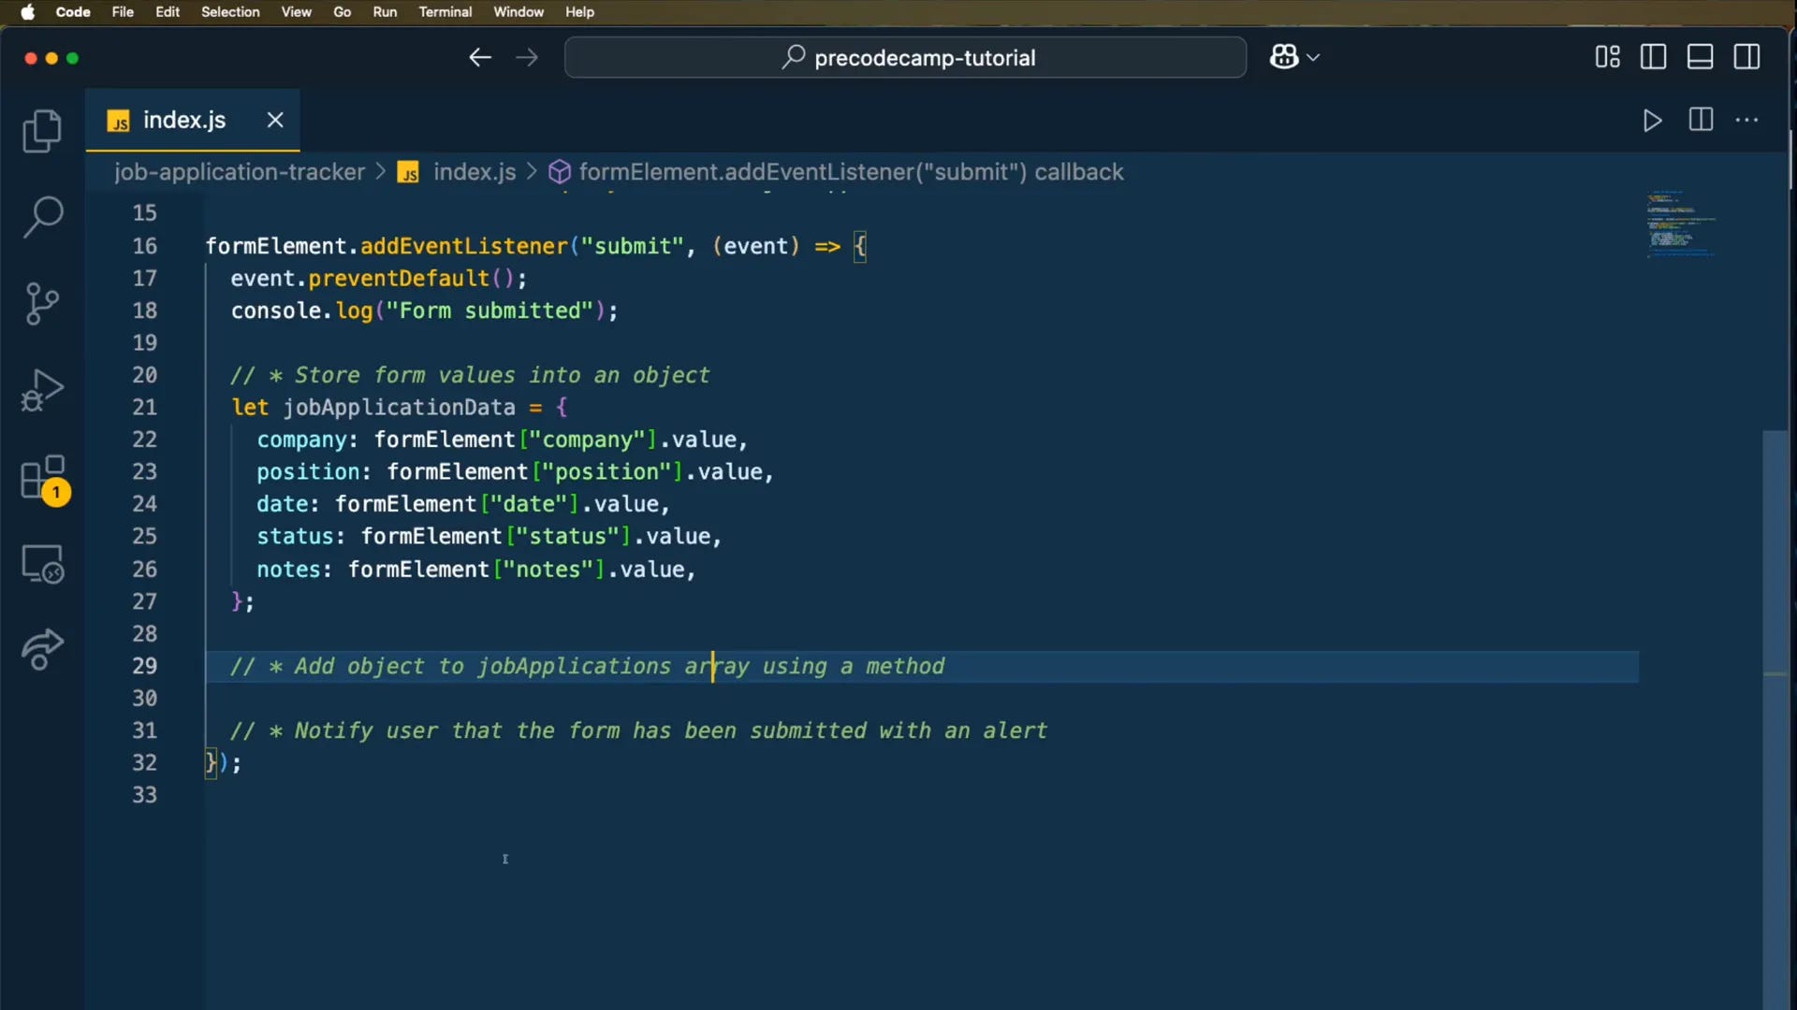Open the editor More Actions ellipsis
The image size is (1797, 1010).
point(1746,121)
